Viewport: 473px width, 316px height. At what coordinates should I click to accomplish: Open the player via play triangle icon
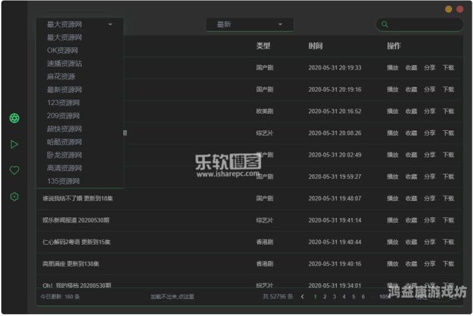click(14, 144)
